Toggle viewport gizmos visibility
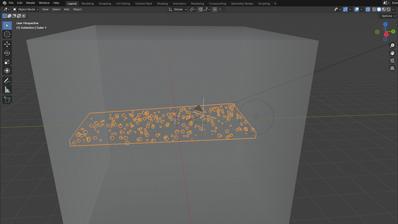 click(345, 9)
